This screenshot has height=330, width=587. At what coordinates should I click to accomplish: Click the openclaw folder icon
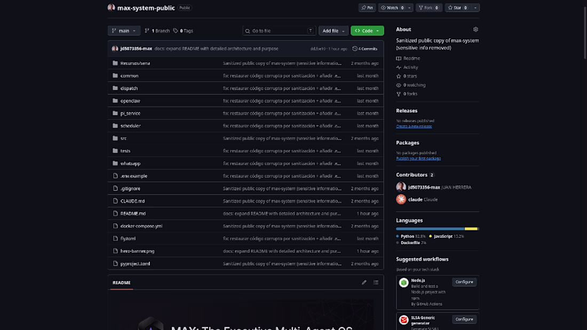[115, 101]
